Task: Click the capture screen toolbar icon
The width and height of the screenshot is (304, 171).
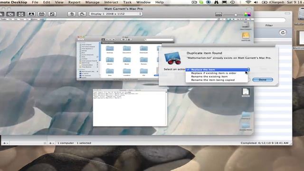Action: click(x=42, y=14)
